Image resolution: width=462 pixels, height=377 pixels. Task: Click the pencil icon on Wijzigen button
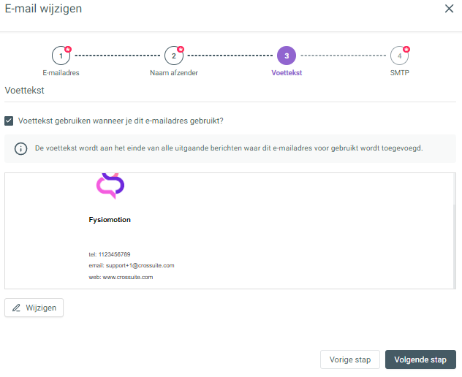tap(16, 308)
